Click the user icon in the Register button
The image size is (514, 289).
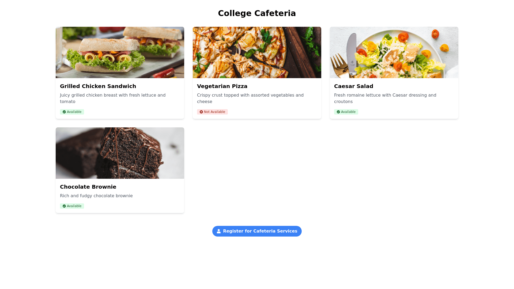pyautogui.click(x=219, y=231)
